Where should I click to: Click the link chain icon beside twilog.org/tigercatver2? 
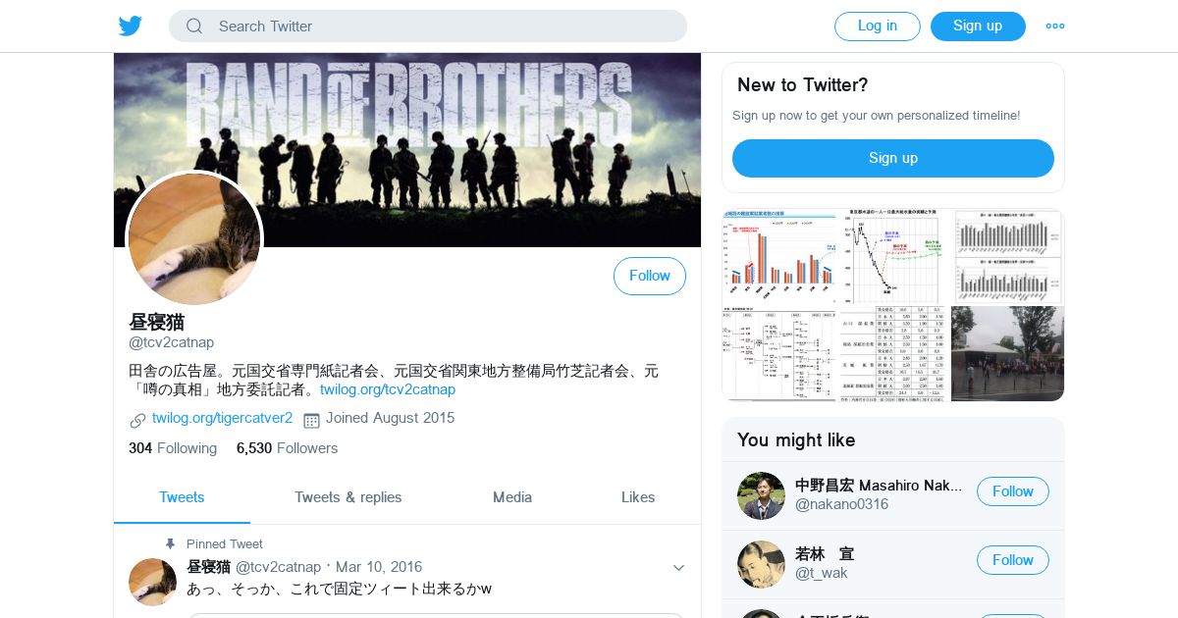(137, 420)
